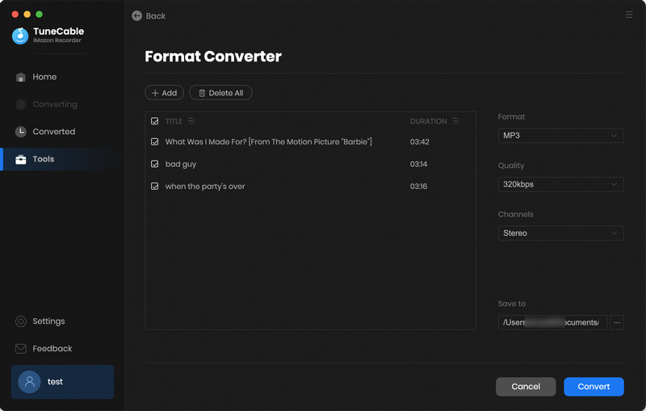Click the DURATION column header

(x=429, y=121)
